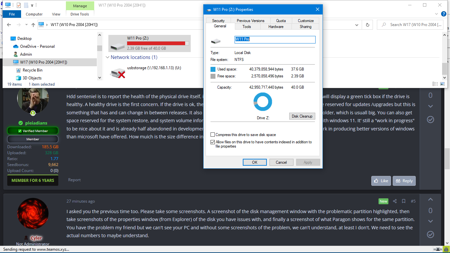Image resolution: width=450 pixels, height=253 pixels.
Task: Open the Hardware tab in Properties
Action: pyautogui.click(x=276, y=27)
